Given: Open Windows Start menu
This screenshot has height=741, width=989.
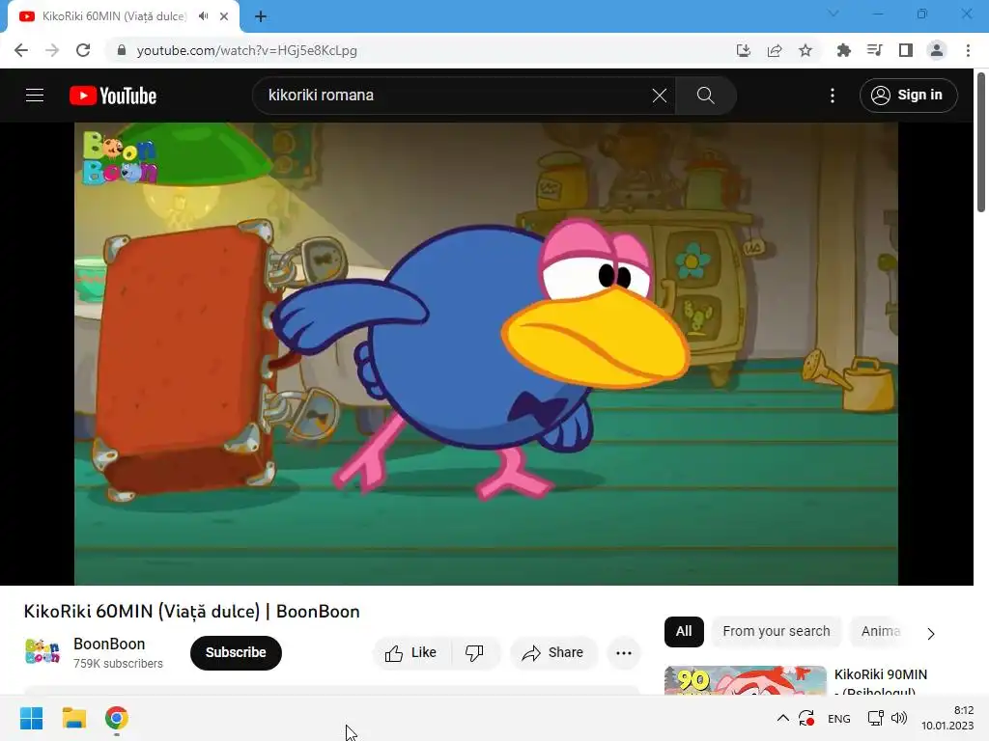Looking at the screenshot, I should click(32, 718).
